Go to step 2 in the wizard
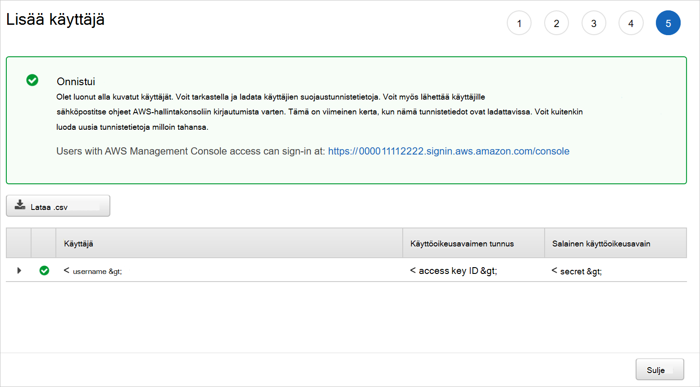The width and height of the screenshot is (700, 387). click(556, 23)
